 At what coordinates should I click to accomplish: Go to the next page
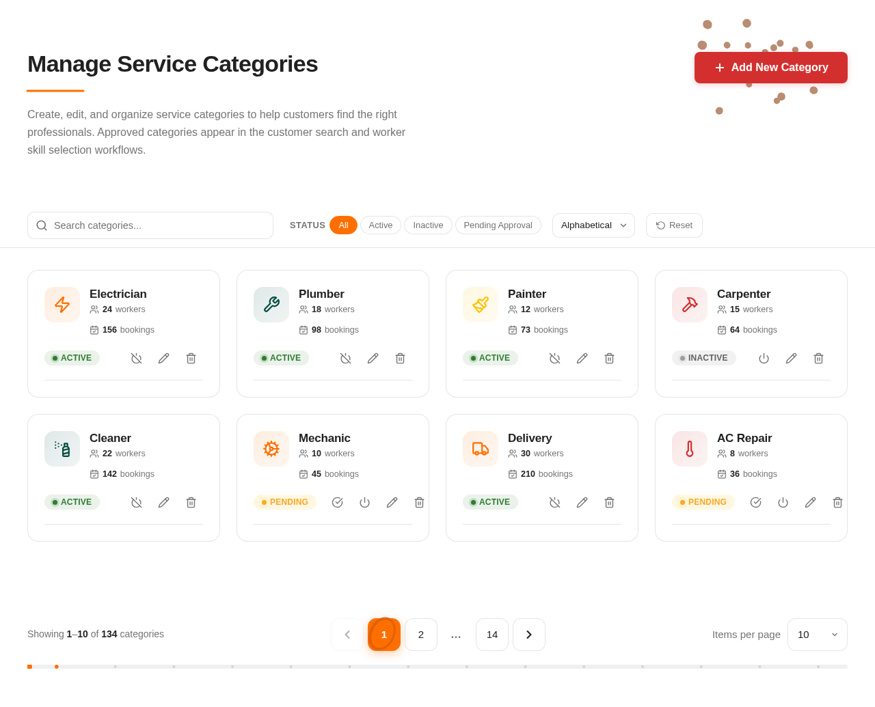529,635
